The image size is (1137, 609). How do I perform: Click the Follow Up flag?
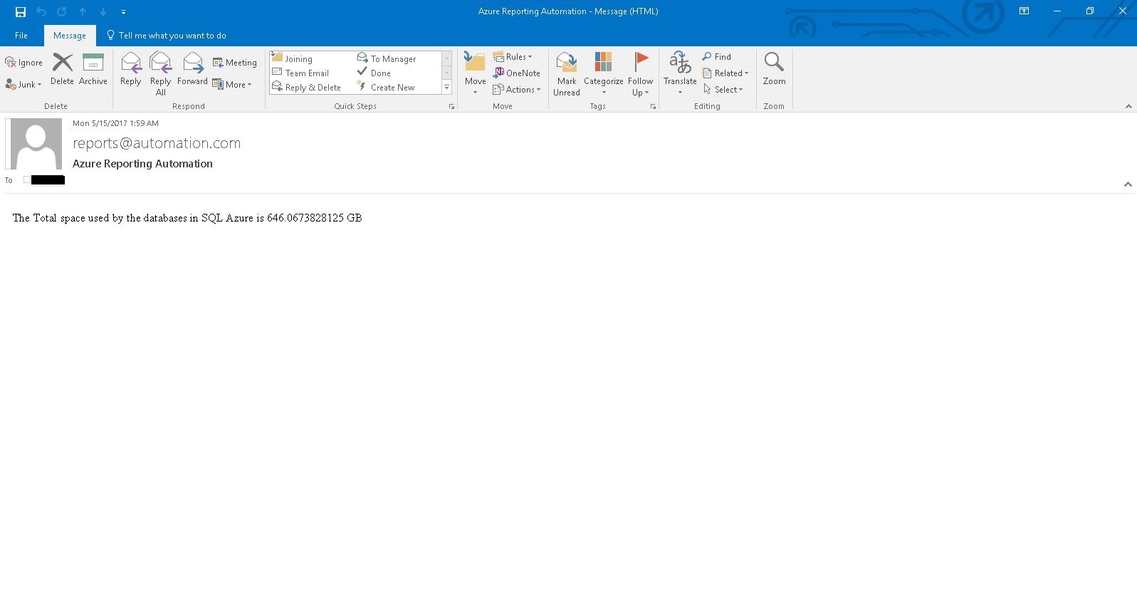click(641, 74)
